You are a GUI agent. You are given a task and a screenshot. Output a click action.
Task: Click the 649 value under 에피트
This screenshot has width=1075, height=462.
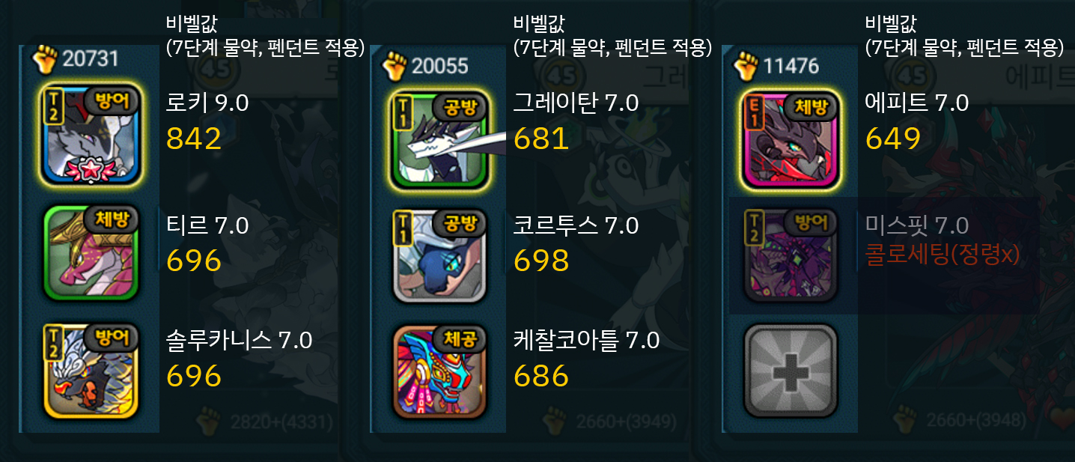click(892, 139)
